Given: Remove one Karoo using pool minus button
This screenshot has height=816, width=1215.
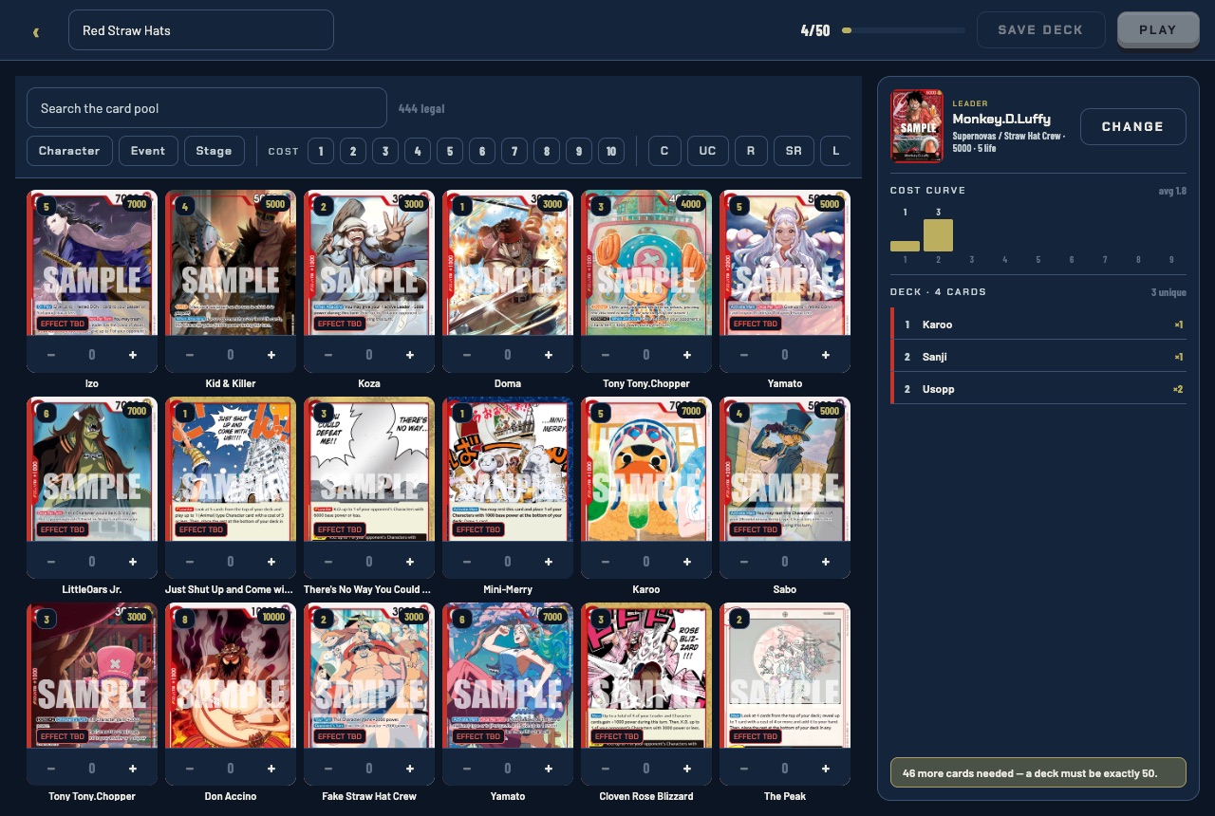Looking at the screenshot, I should coord(606,561).
